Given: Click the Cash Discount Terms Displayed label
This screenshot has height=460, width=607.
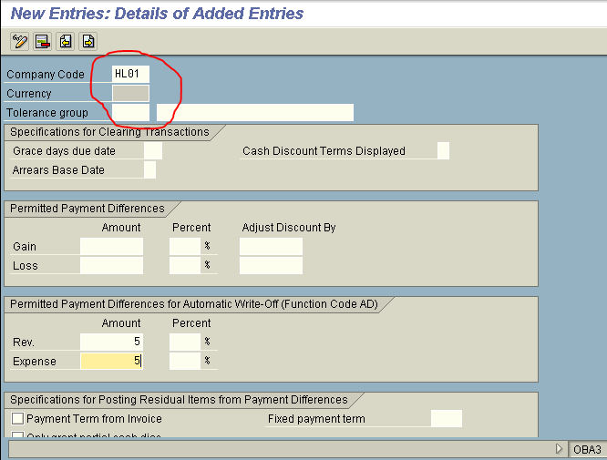Looking at the screenshot, I should click(324, 151).
